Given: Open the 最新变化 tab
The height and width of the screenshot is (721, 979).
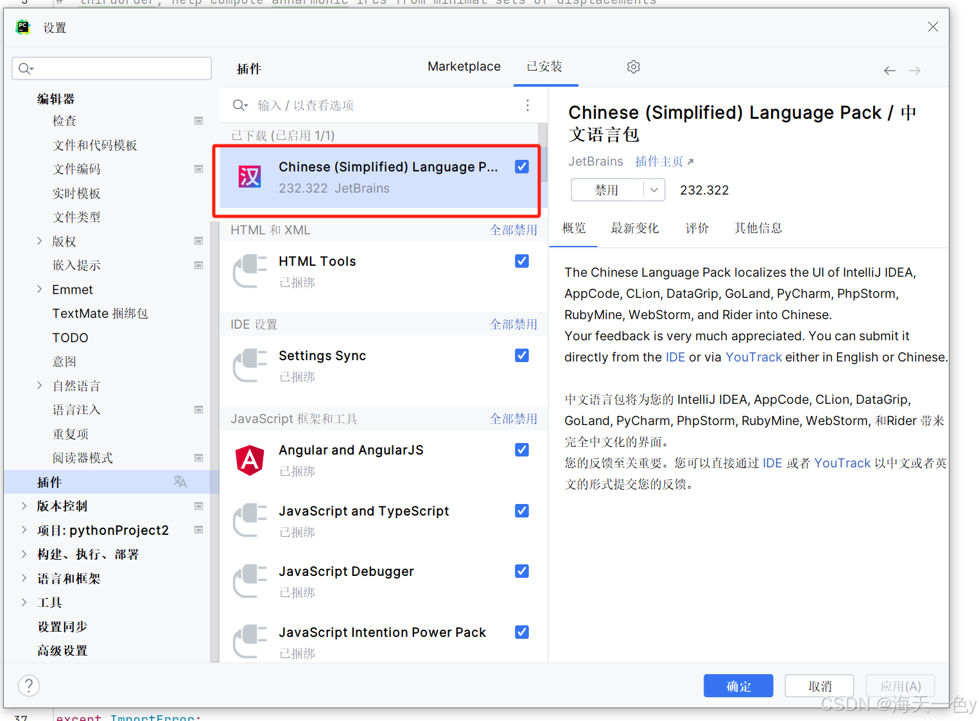Looking at the screenshot, I should 635,228.
